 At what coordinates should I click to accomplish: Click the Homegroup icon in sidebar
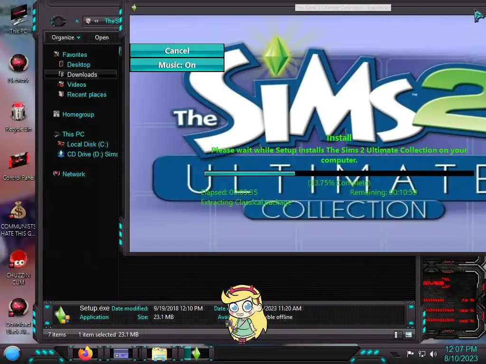pyautogui.click(x=56, y=114)
